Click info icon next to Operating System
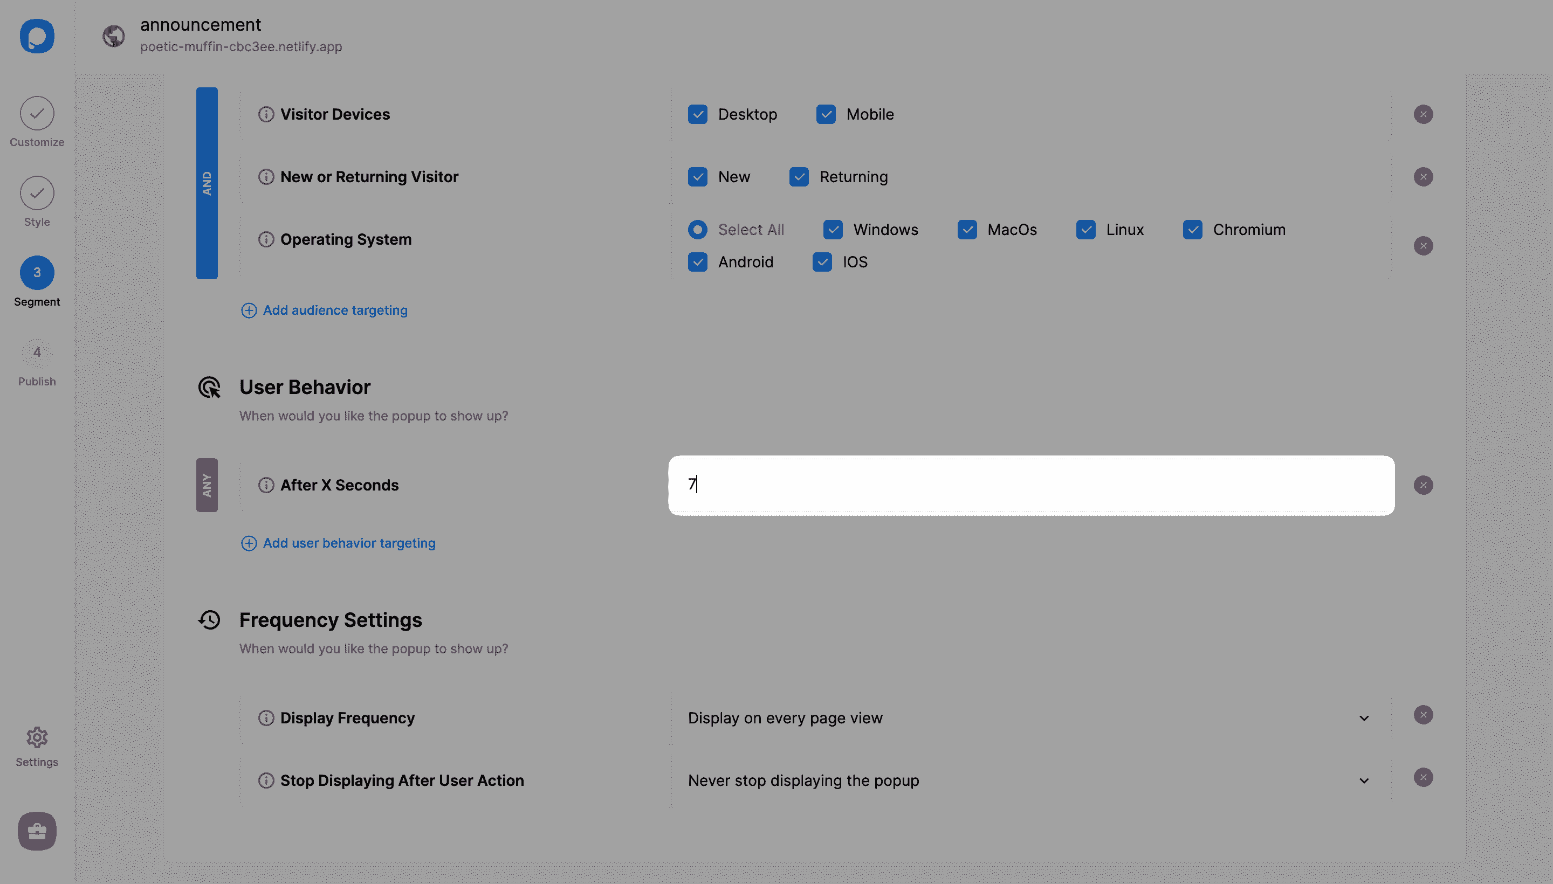 pos(266,239)
